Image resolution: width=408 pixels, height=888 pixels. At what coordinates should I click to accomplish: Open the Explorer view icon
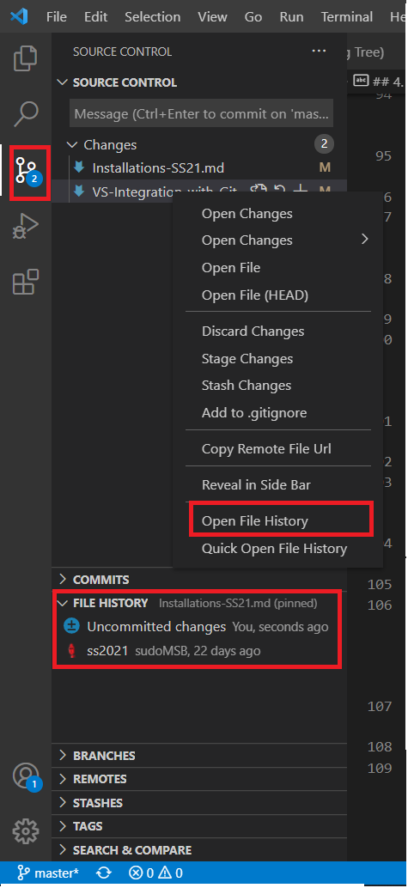click(26, 58)
